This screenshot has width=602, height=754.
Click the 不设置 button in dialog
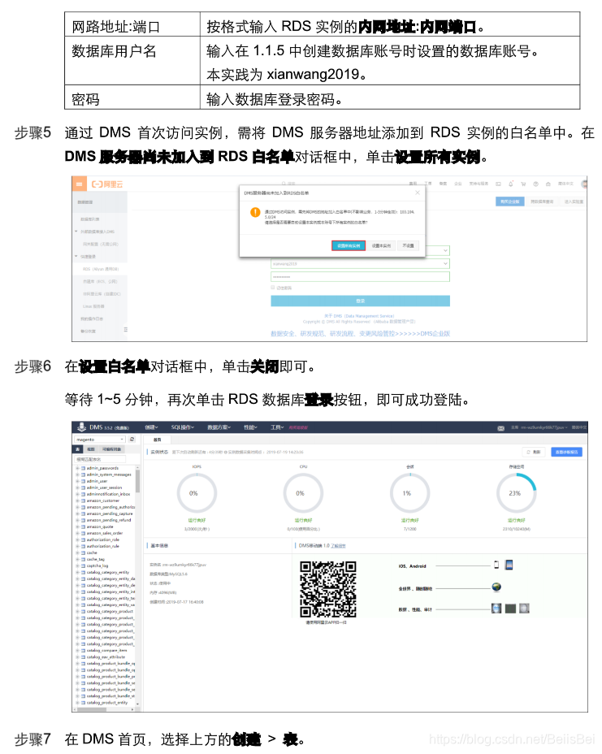408,245
